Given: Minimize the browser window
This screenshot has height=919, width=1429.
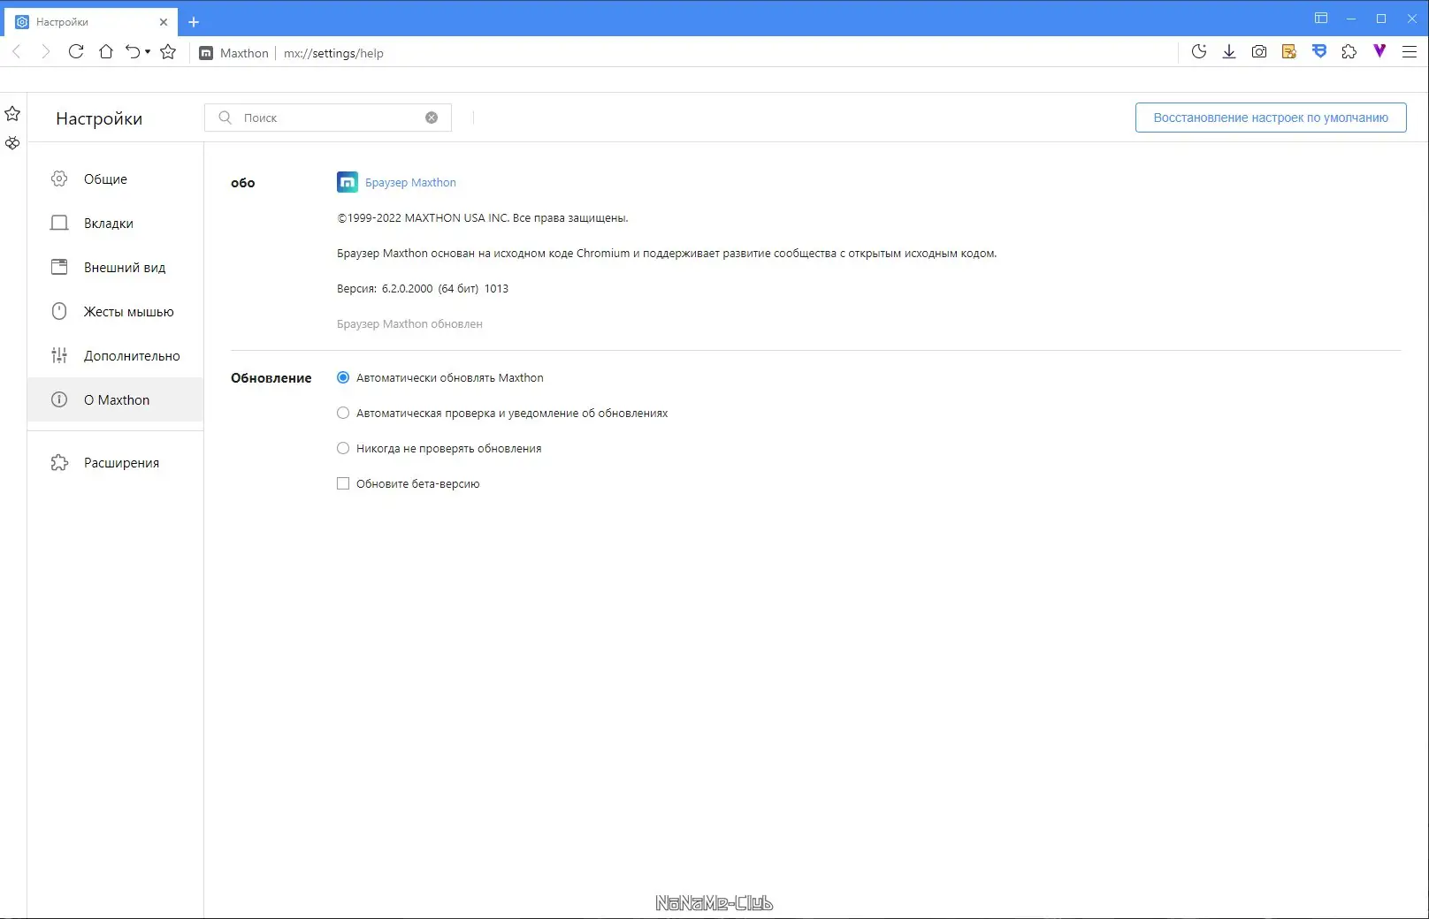Looking at the screenshot, I should click(x=1351, y=19).
